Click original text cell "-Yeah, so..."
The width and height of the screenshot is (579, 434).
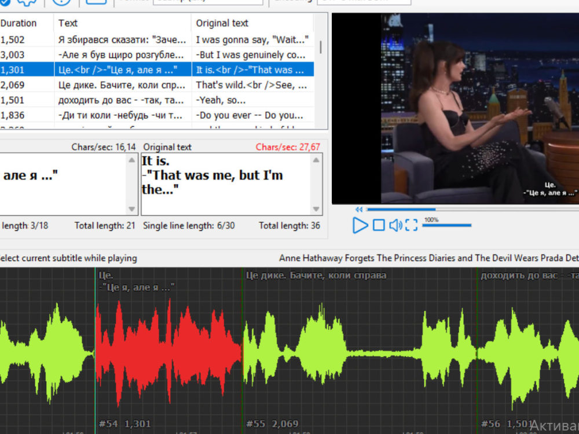pyautogui.click(x=252, y=100)
